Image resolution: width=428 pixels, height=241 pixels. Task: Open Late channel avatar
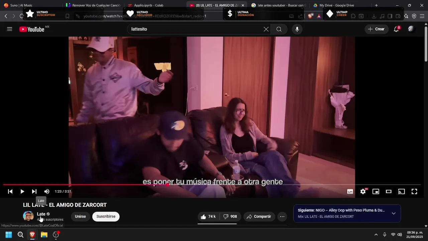click(28, 216)
